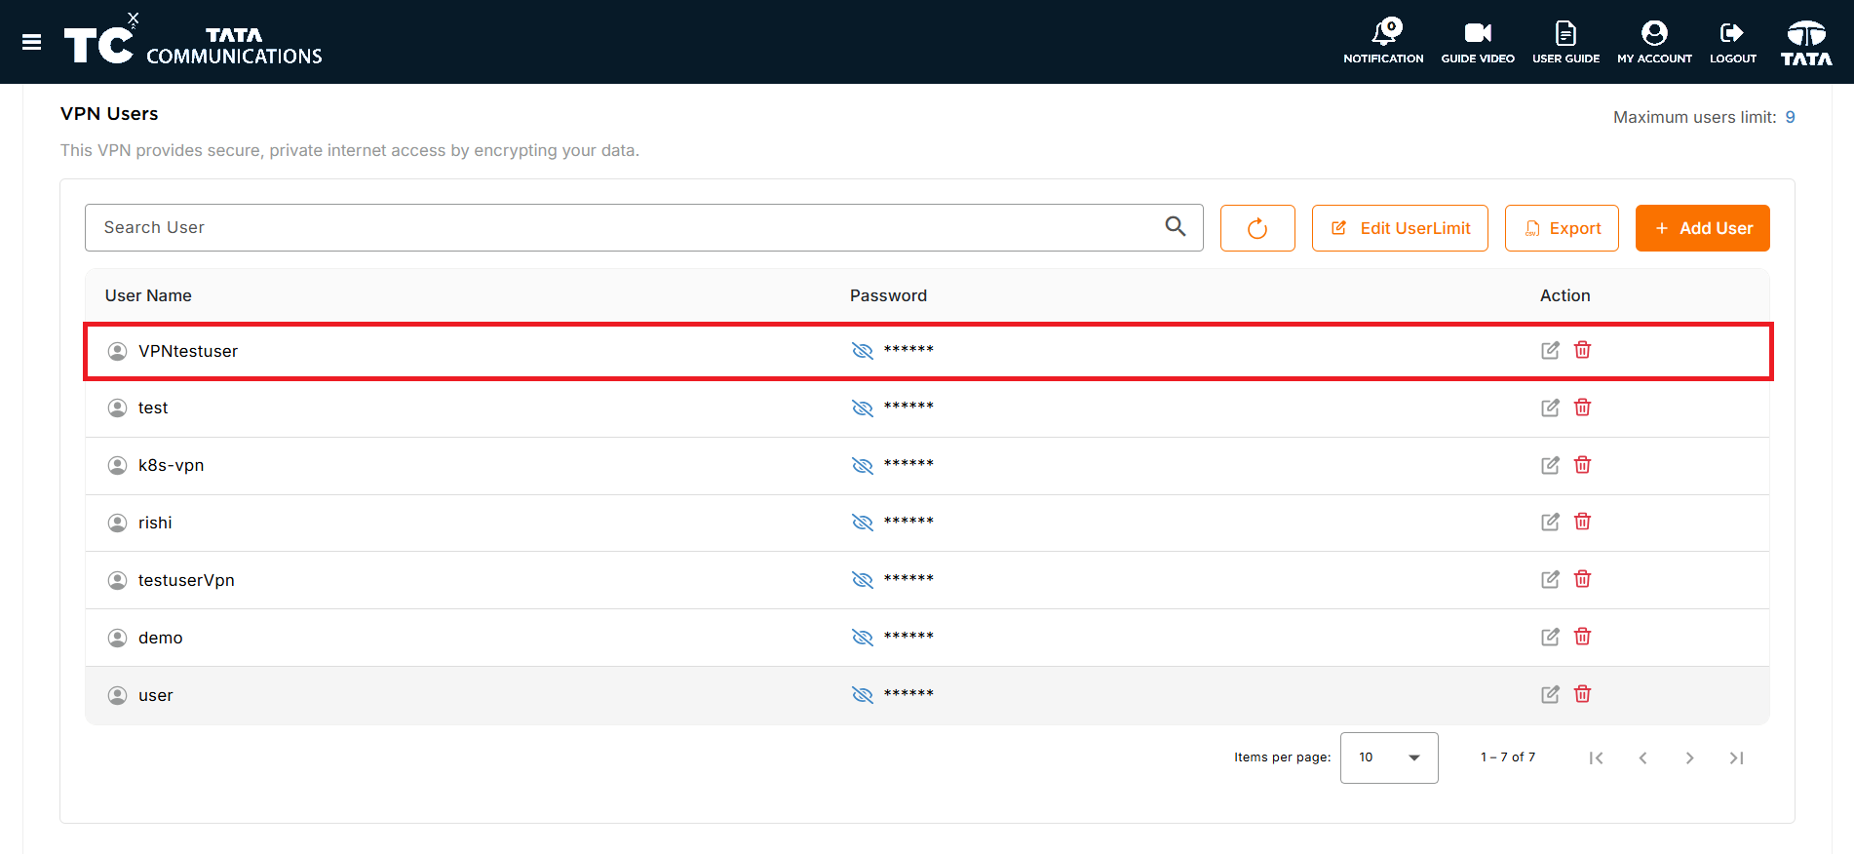Jump to the last page

[1736, 757]
